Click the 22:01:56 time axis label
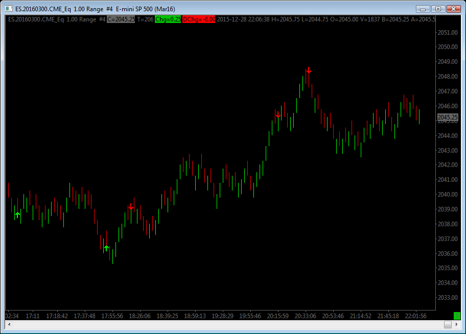The image size is (466, 334). click(x=416, y=316)
